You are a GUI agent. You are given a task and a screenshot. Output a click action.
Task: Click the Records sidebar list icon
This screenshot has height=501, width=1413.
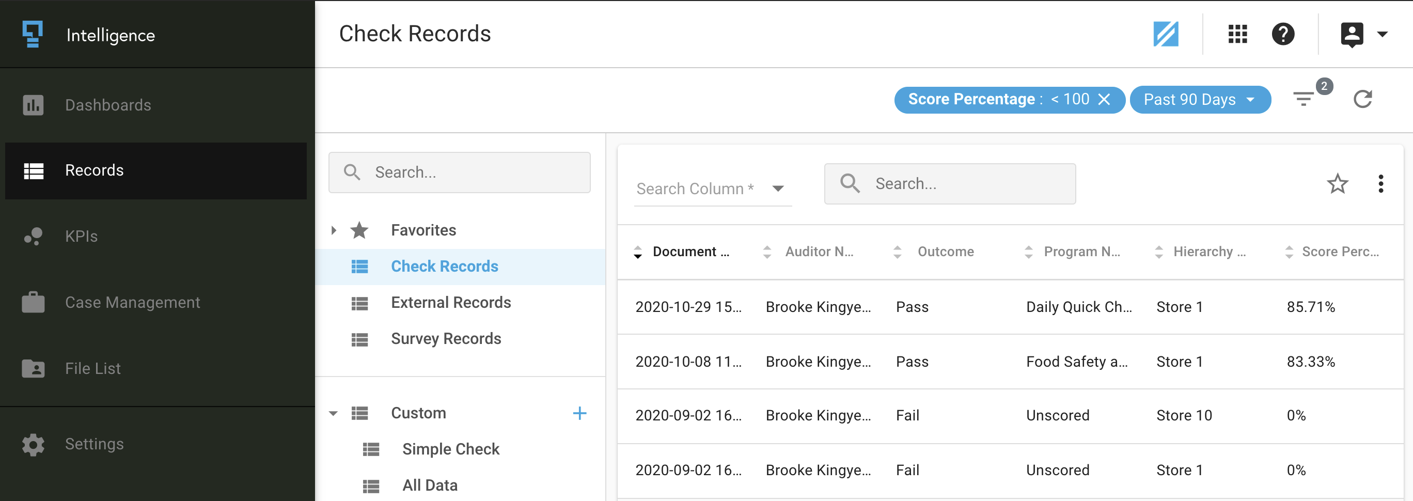[x=34, y=171]
